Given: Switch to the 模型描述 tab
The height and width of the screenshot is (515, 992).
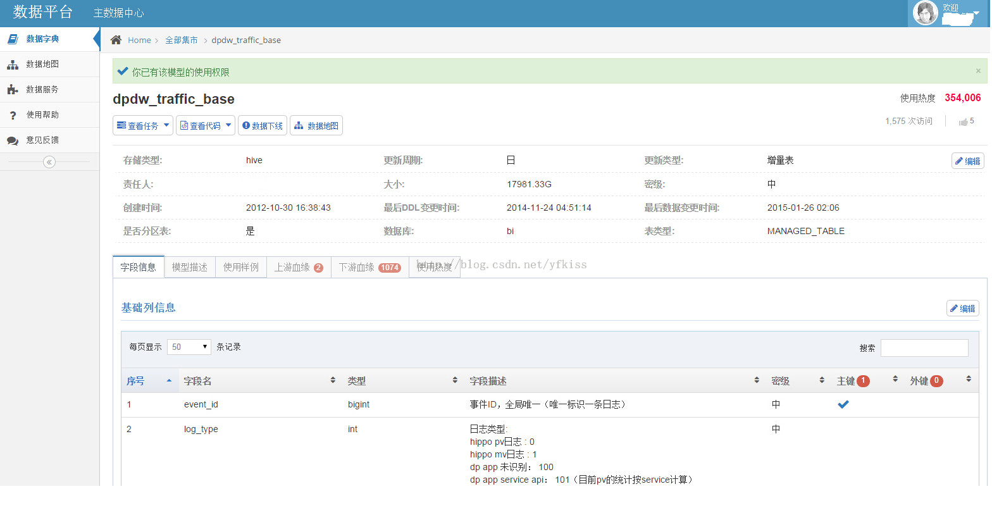Looking at the screenshot, I should click(x=190, y=267).
